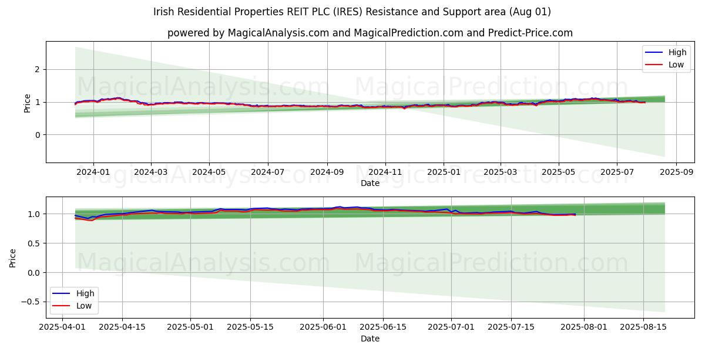This screenshot has height=352, width=705.
Task: Click the 2025-06-15 tick label
Action: (383, 327)
